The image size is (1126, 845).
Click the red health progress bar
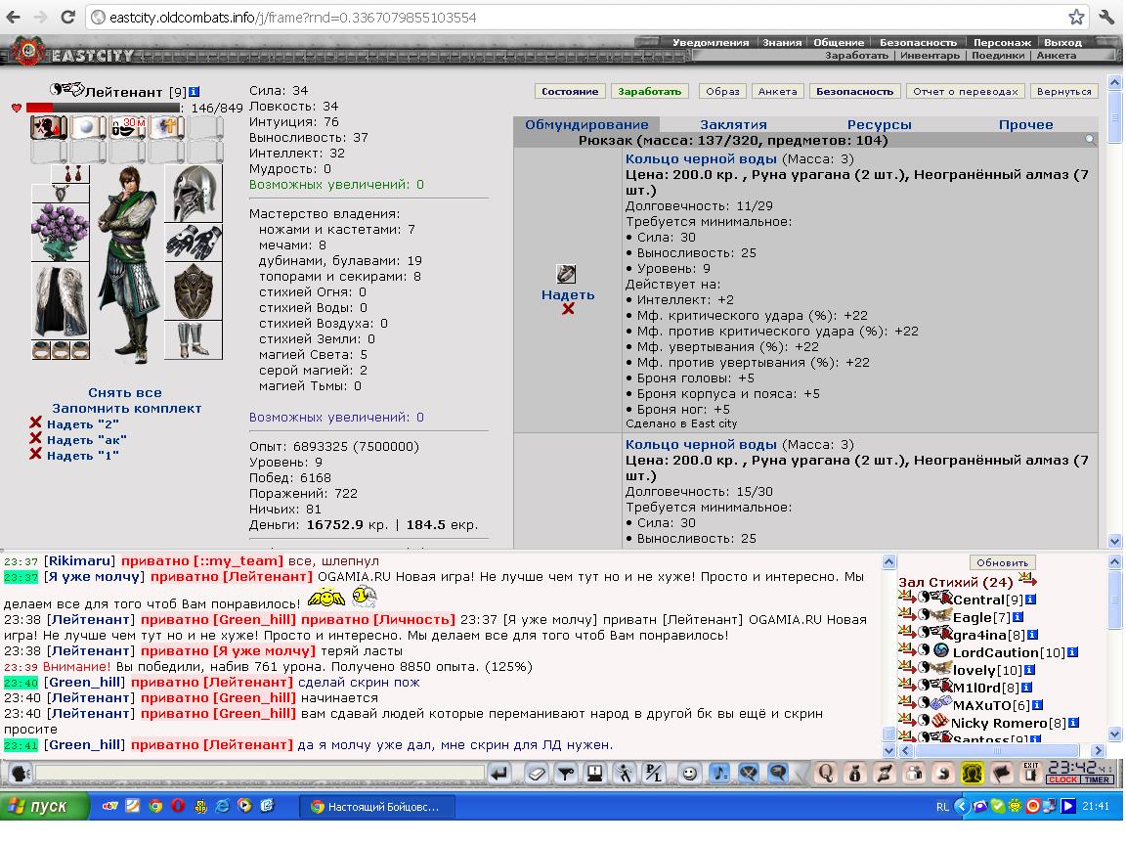tap(103, 108)
